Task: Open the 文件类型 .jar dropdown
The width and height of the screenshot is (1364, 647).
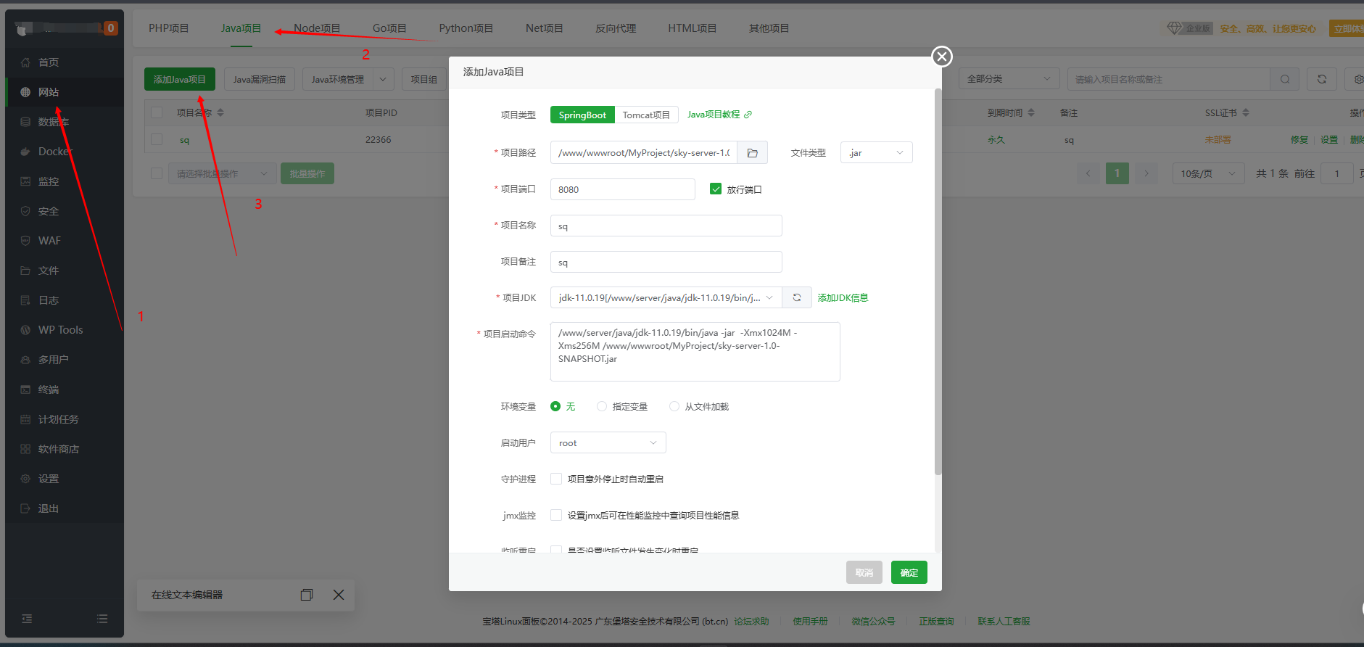Action: coord(876,152)
